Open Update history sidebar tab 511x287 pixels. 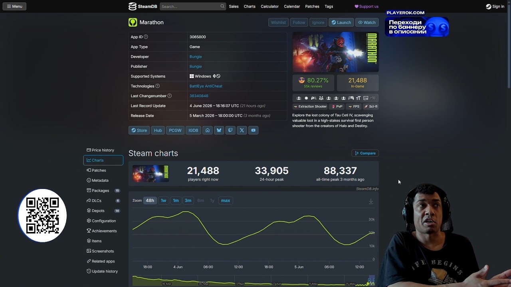pyautogui.click(x=103, y=271)
